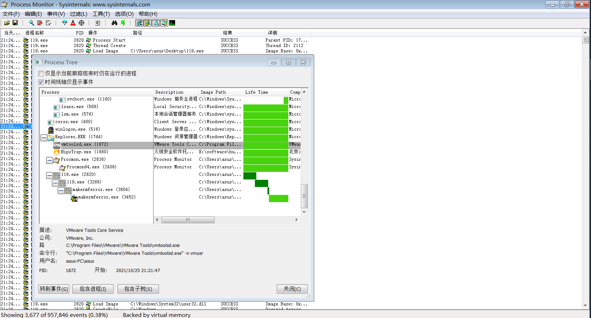Click the 关闭(C) button in Process Tree
This screenshot has width=591, height=318.
292,289
